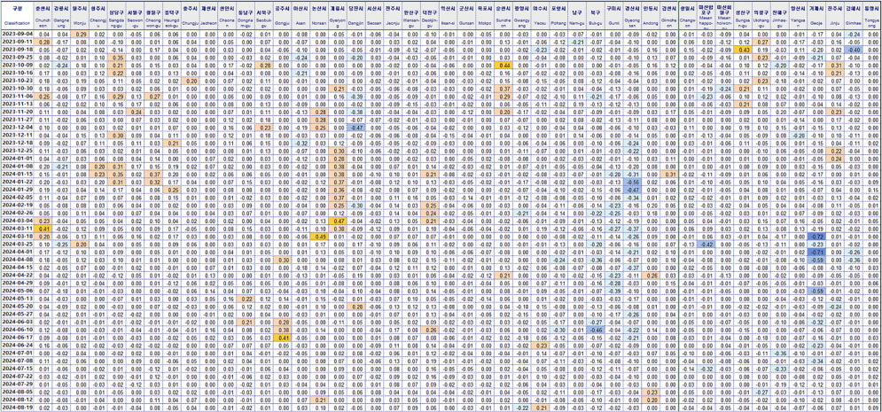Select the blue -0.47 Dangjin cell
Image resolution: width=882 pixels, height=412 pixels.
[x=355, y=128]
